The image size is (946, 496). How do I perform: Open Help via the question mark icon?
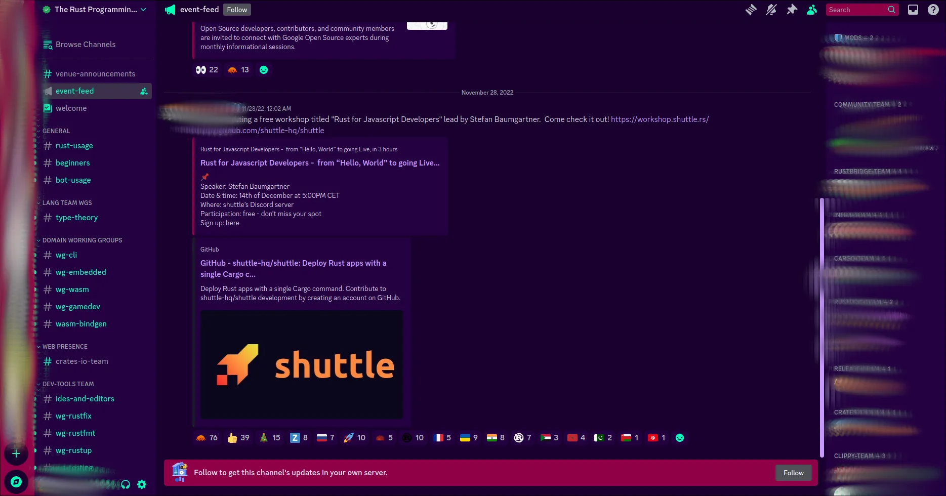coord(933,10)
